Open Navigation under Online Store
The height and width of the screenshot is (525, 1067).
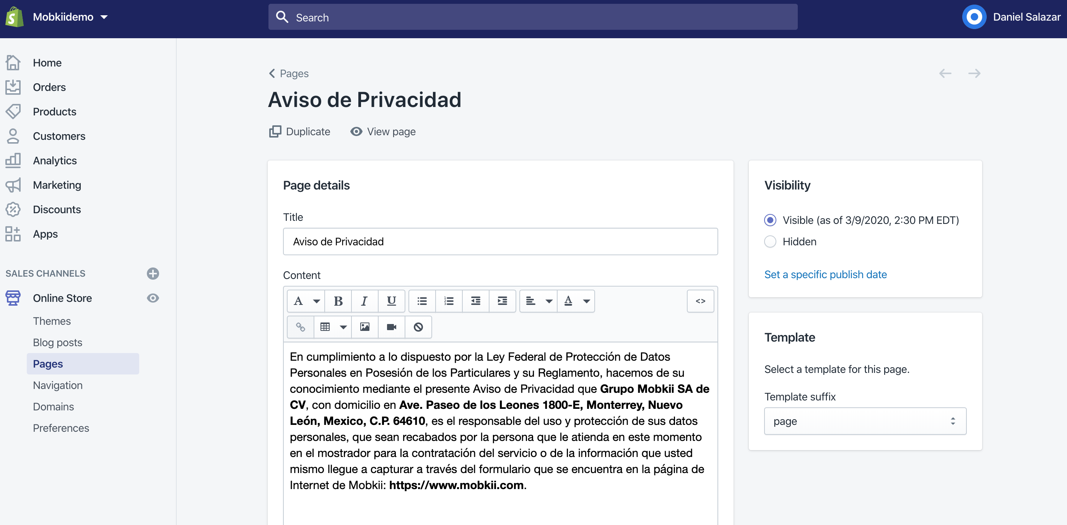pyautogui.click(x=58, y=385)
